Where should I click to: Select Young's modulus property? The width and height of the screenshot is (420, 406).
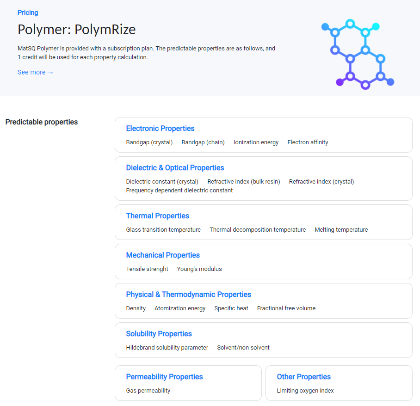pyautogui.click(x=199, y=269)
